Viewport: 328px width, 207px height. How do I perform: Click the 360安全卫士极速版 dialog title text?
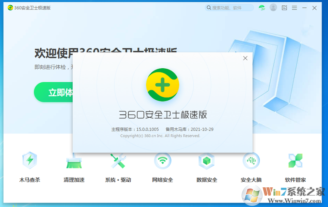(163, 115)
